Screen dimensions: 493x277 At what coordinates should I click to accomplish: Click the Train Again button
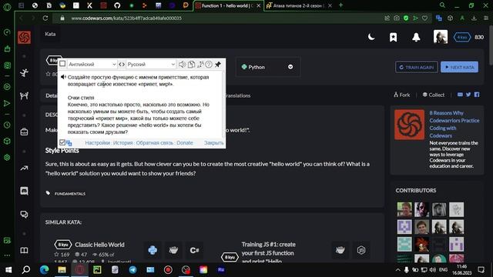[x=416, y=67]
